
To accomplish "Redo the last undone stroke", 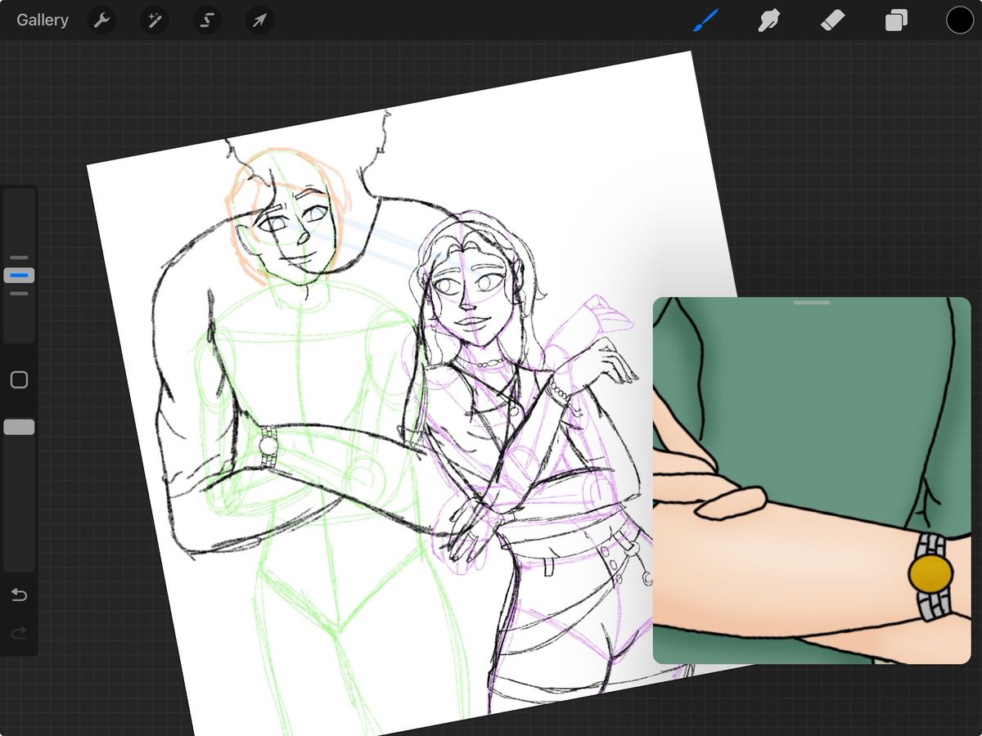I will [x=19, y=632].
